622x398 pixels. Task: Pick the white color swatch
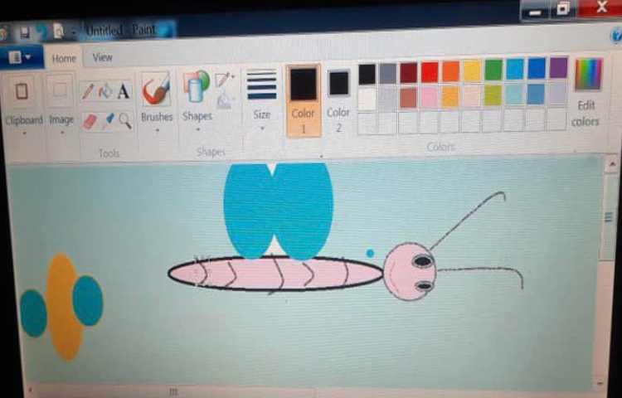click(x=367, y=99)
